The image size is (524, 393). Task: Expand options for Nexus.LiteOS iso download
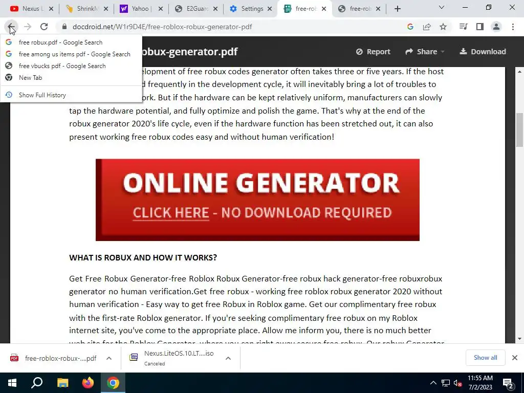(x=228, y=358)
